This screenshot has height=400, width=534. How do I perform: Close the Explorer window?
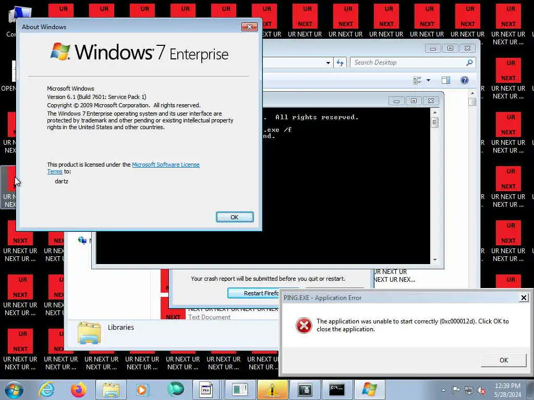[467, 48]
